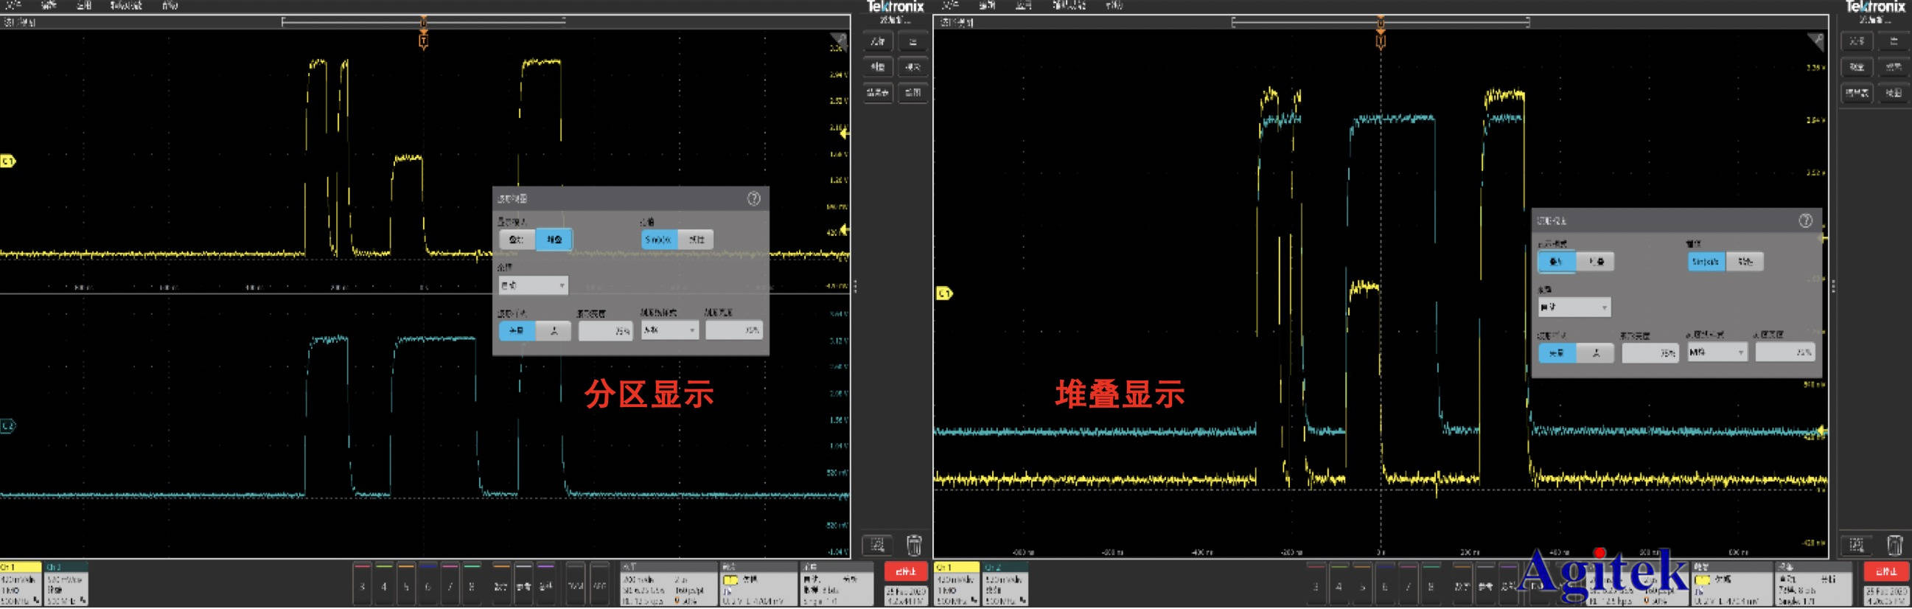Select Simple graticule option in left dialog
This screenshot has height=609, width=1912.
[658, 239]
